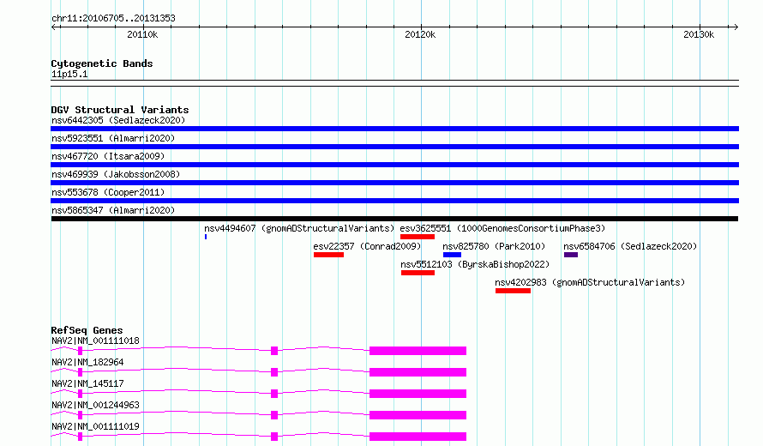Screen dimensions: 763x446
Task: Click the NAV2|NM_001244963 transcript label
Action: click(95, 405)
